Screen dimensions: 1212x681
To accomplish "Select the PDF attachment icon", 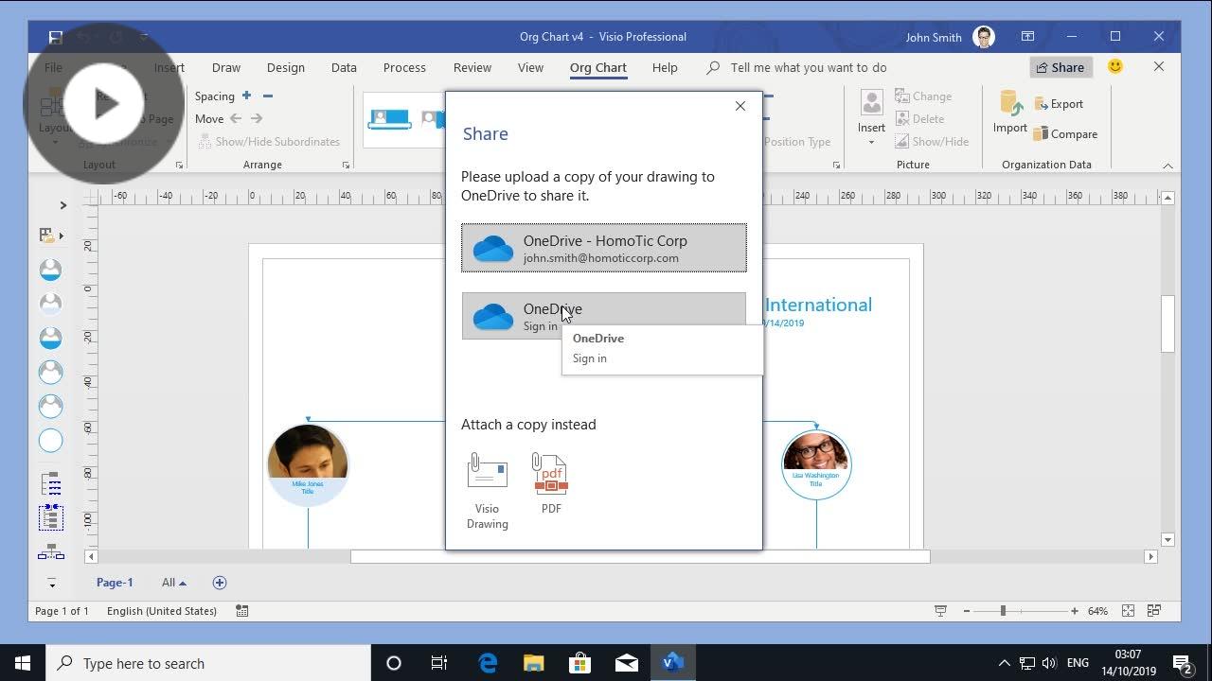I will (x=551, y=473).
